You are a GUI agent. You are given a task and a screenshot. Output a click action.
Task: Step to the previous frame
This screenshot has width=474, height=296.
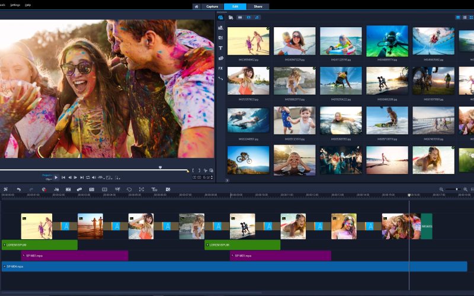click(x=70, y=177)
